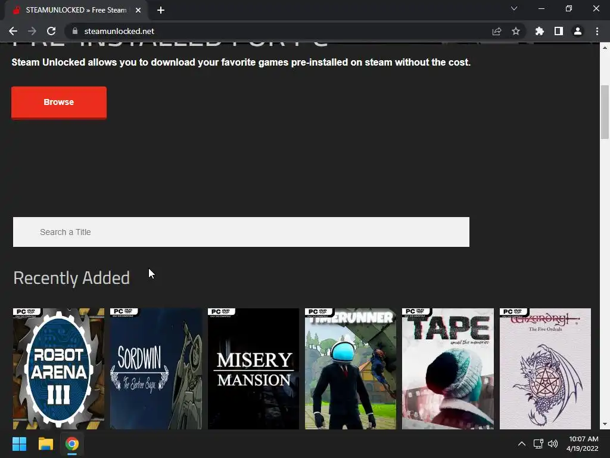Click the forward navigation arrow
Screen dimensions: 610x458
coord(32,31)
